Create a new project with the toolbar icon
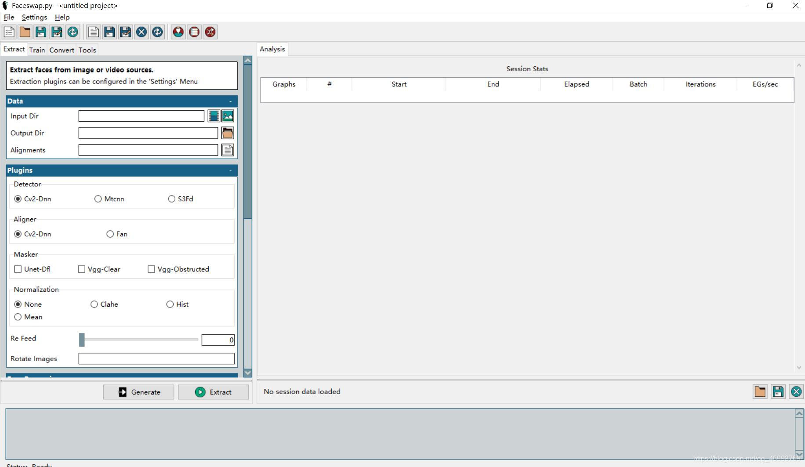This screenshot has width=805, height=467. 9,32
